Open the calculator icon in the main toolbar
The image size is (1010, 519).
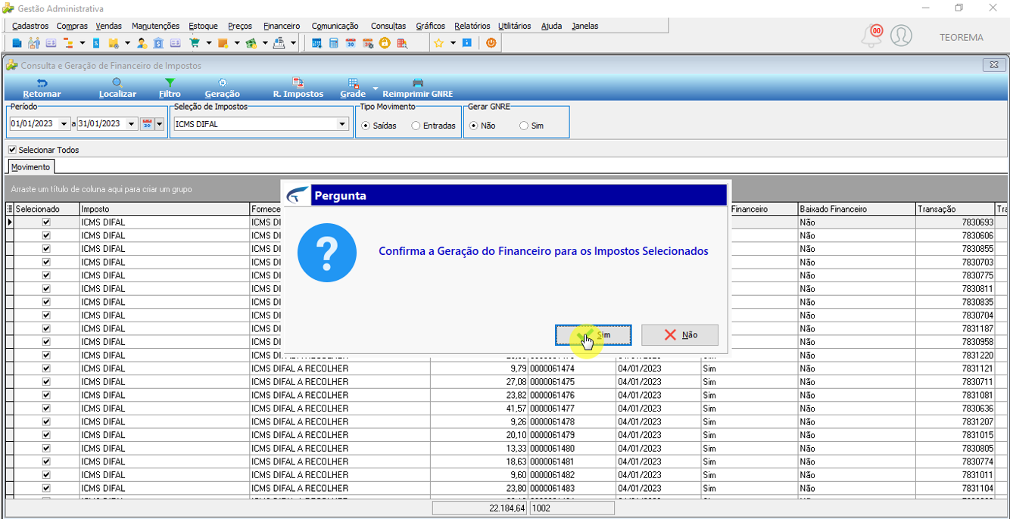tap(334, 43)
